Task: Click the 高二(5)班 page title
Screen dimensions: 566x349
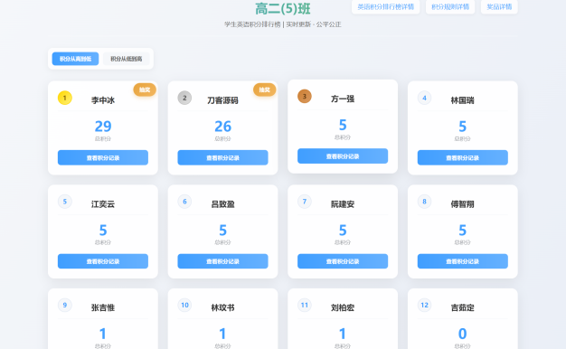Action: pyautogui.click(x=283, y=8)
